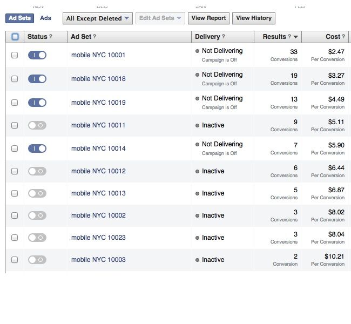Check the select-all checkbox in header

click(x=15, y=37)
